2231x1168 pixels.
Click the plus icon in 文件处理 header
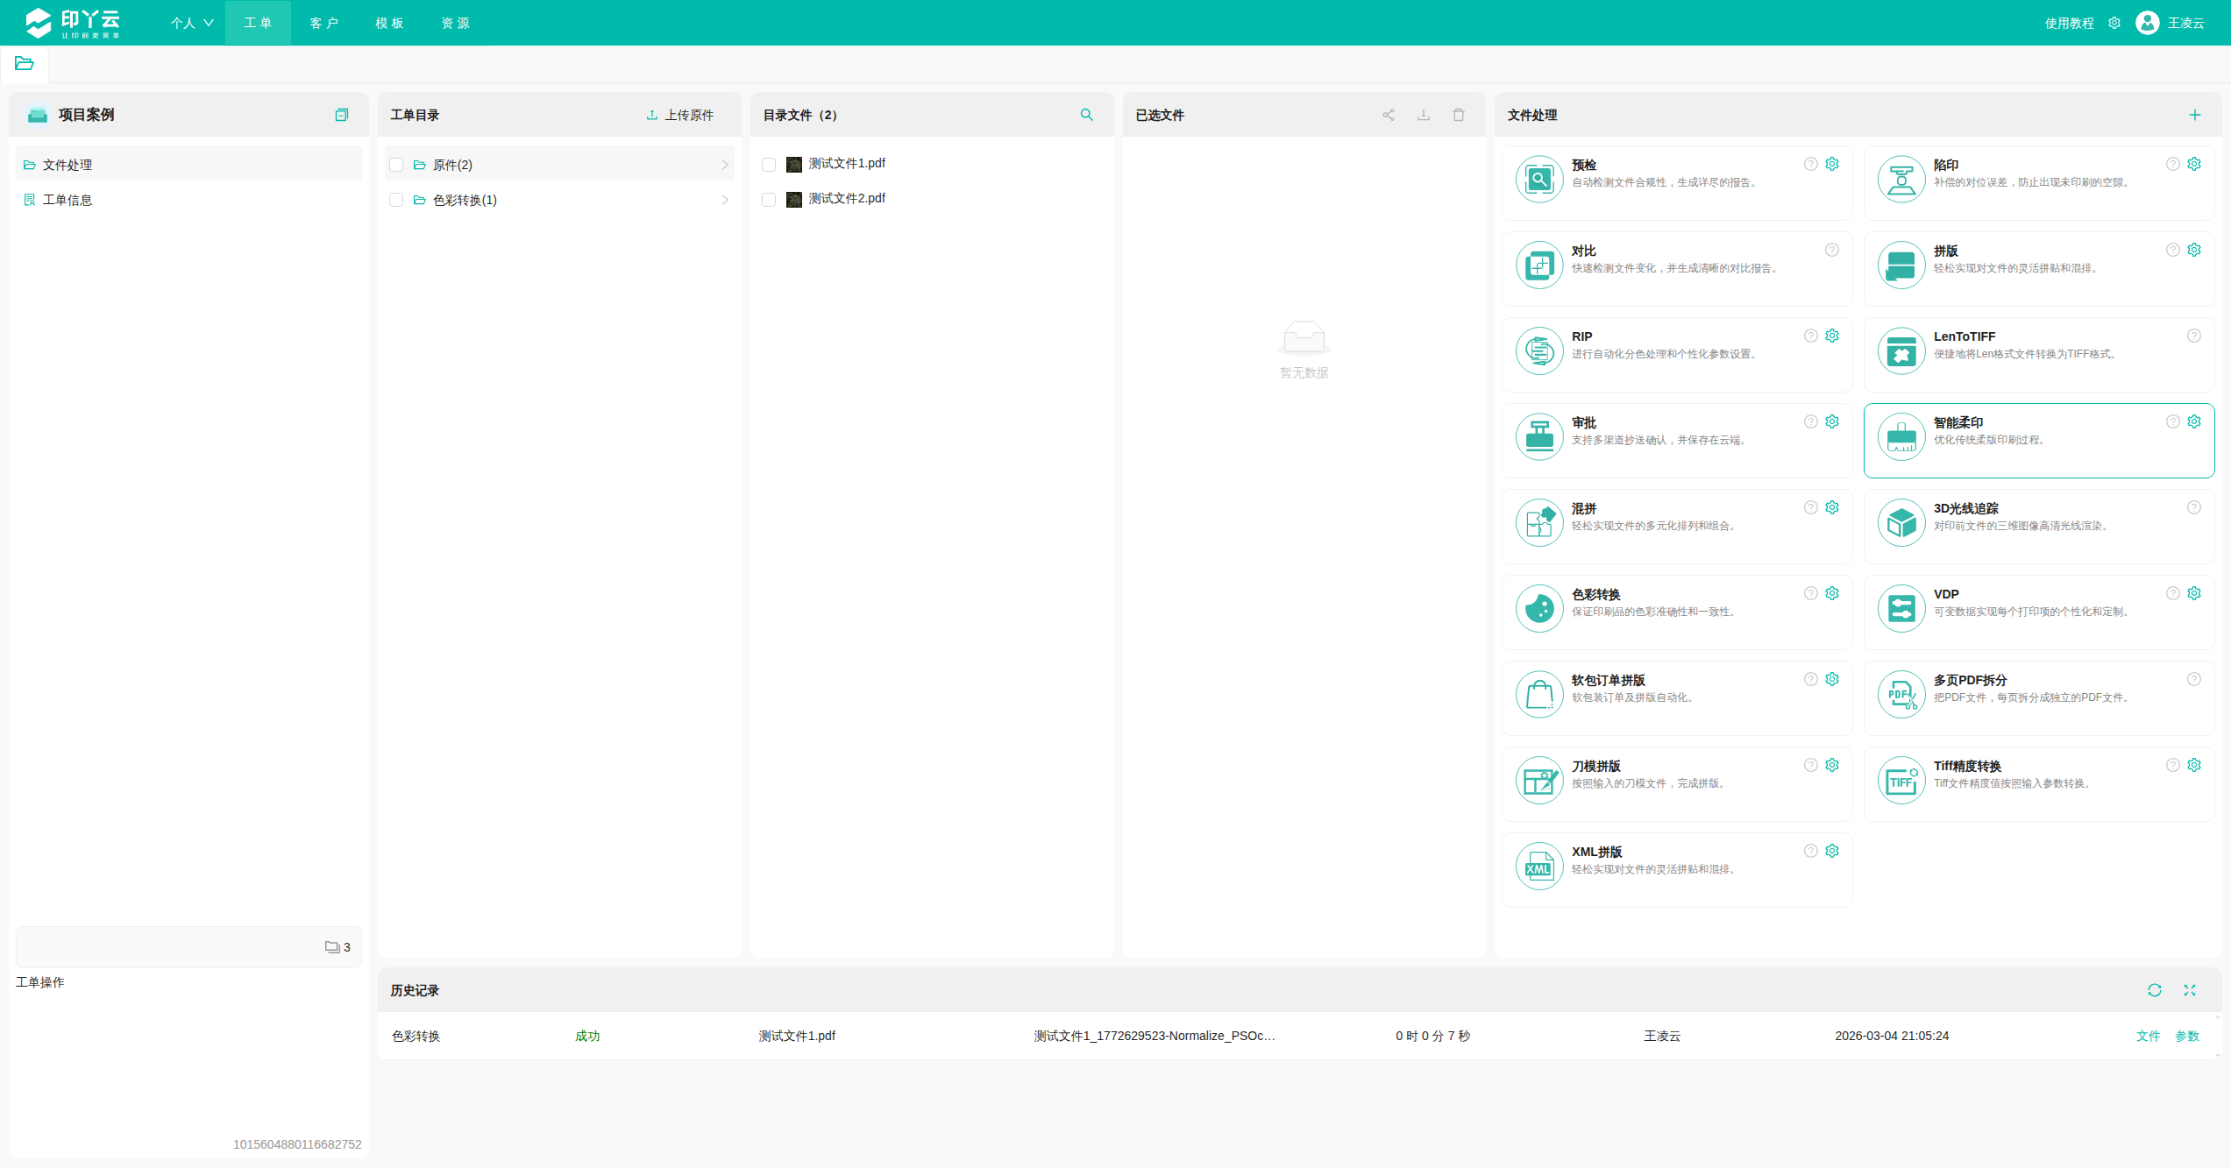click(2195, 115)
